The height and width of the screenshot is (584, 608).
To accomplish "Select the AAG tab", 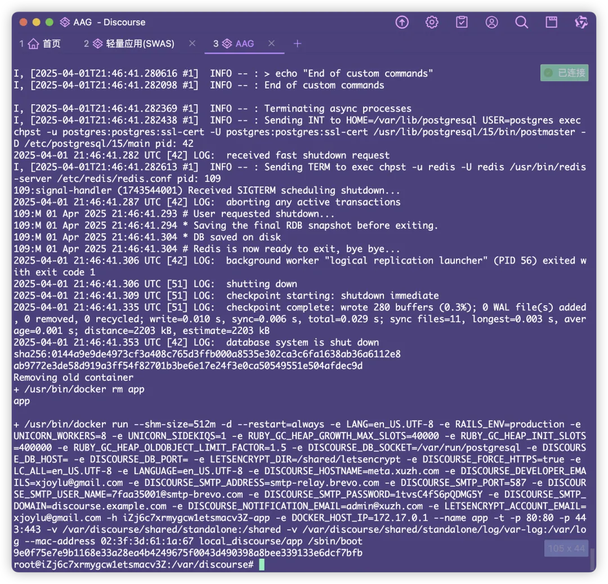I will (x=244, y=43).
